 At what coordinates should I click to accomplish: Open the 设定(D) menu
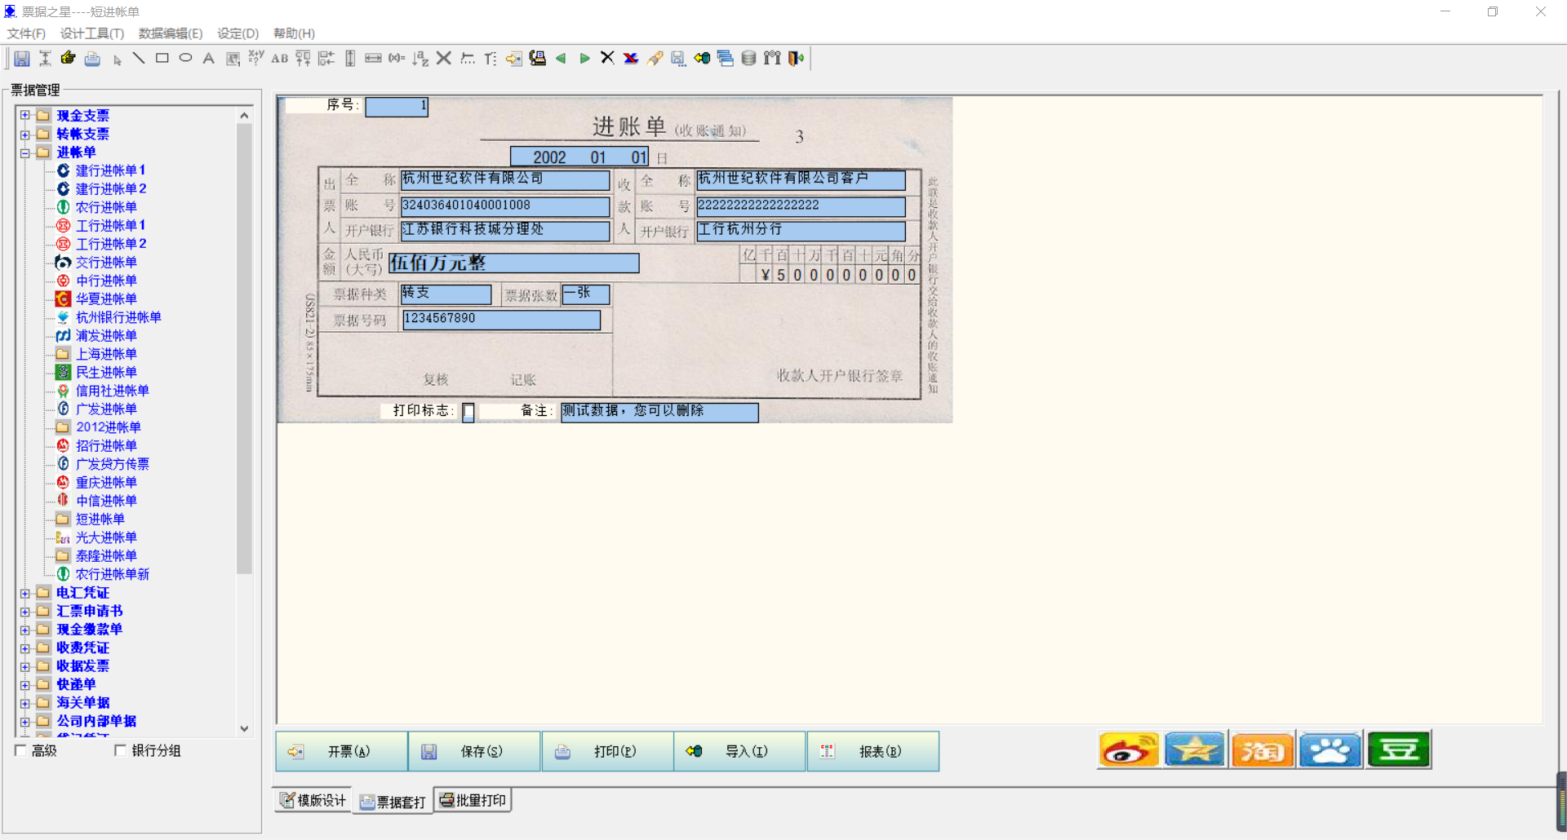(x=237, y=33)
